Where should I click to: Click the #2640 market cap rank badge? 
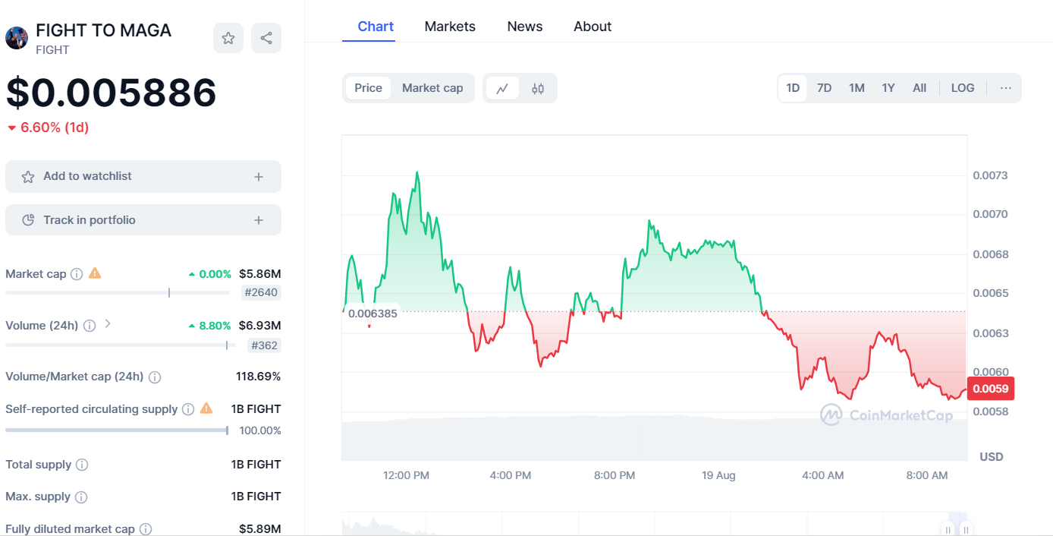point(261,292)
